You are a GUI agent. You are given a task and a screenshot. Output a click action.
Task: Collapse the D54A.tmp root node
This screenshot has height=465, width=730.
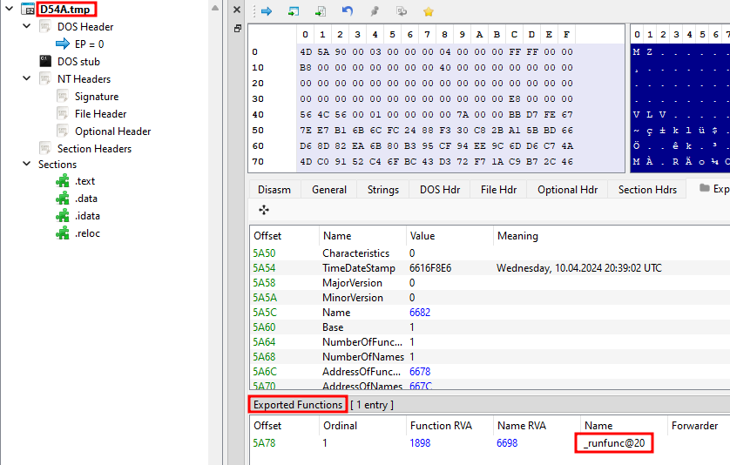9,9
